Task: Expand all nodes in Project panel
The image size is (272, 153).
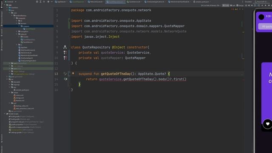Action: coord(40,2)
